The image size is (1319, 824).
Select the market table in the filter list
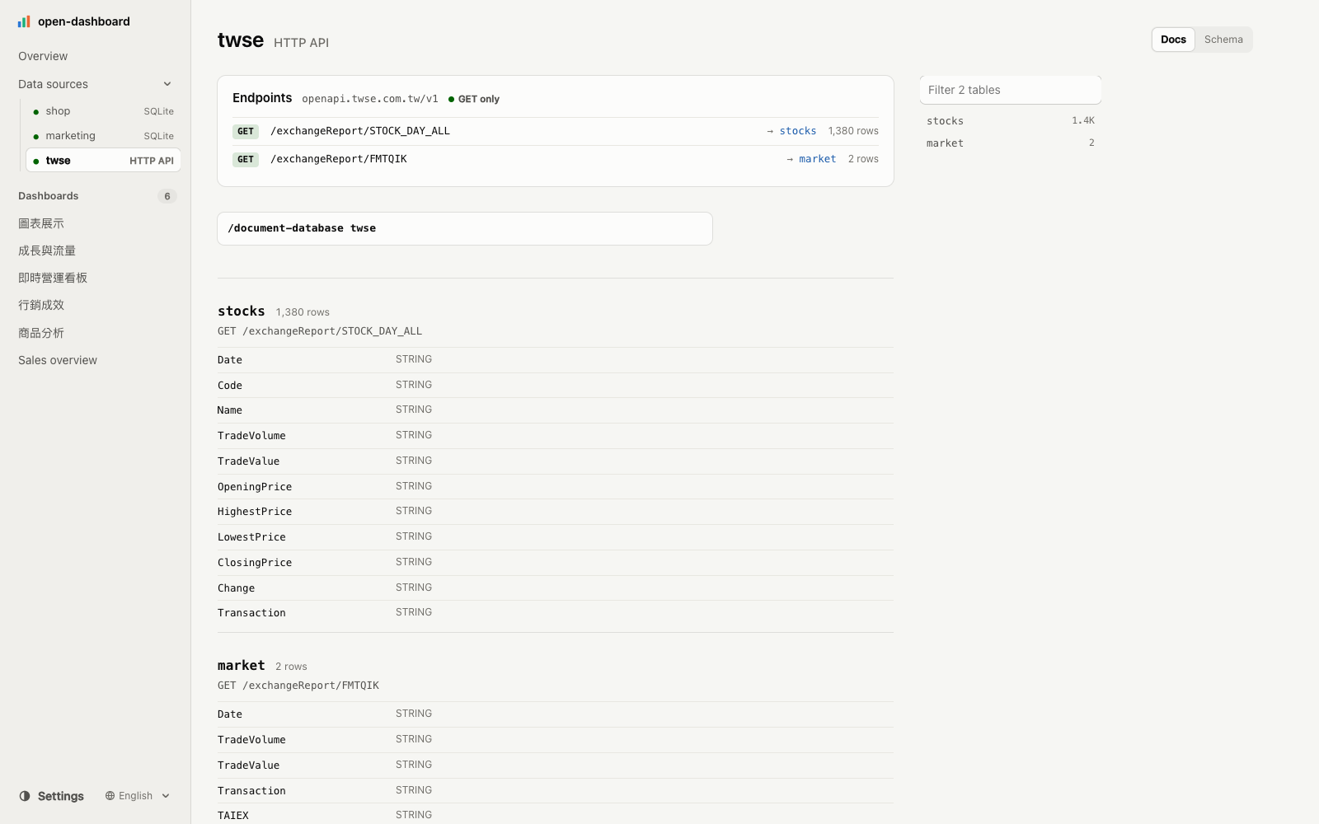click(x=1011, y=143)
